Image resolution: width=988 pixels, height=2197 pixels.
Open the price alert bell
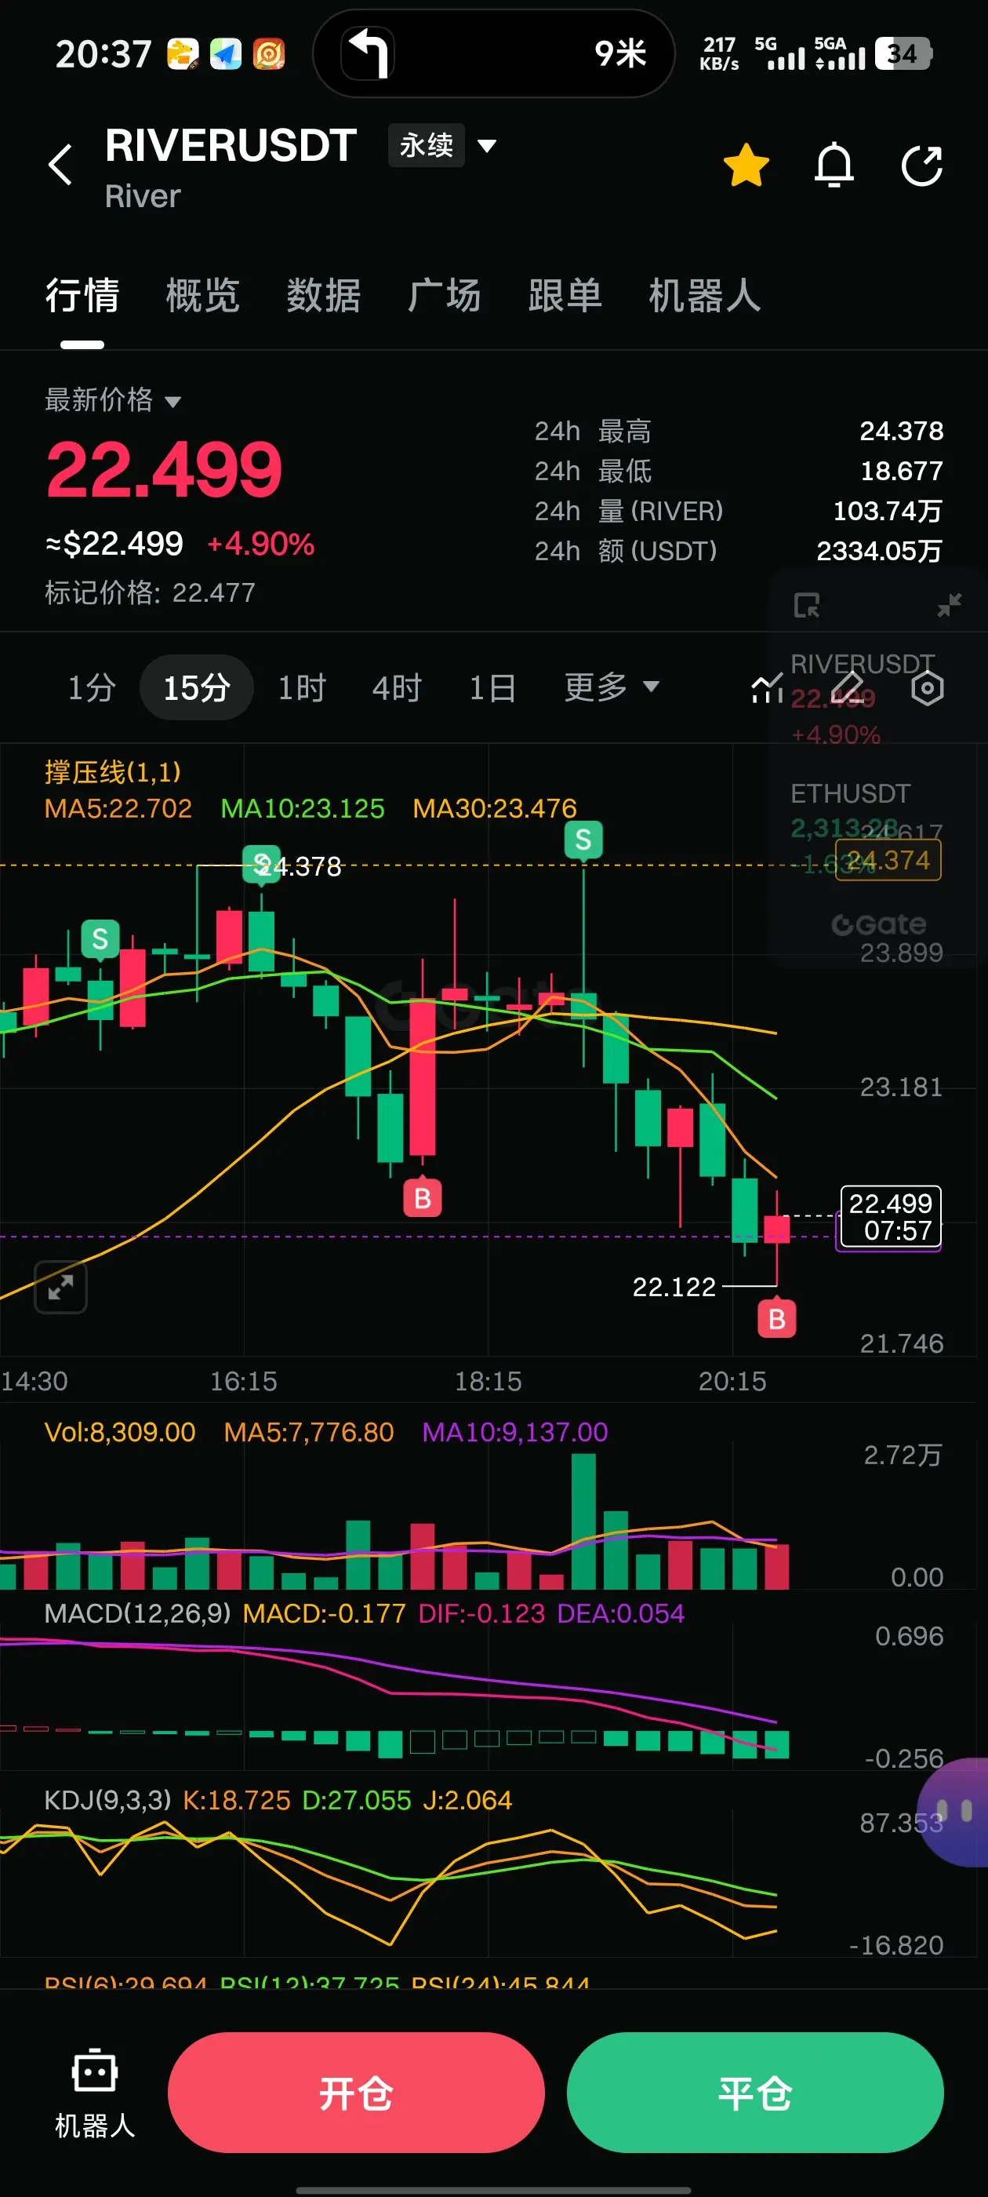click(834, 165)
